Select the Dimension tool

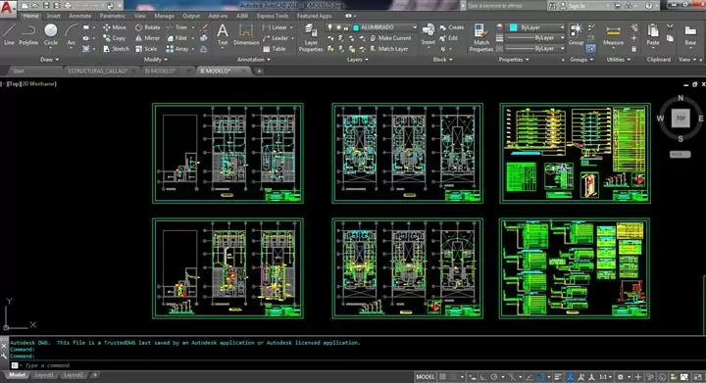click(246, 34)
